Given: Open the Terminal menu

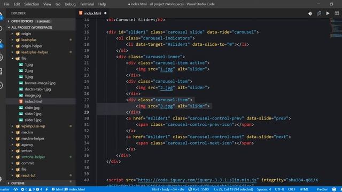Looking at the screenshot, I should click(87, 4).
